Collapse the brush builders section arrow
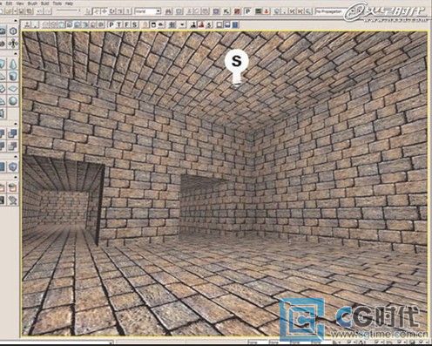432x346 pixels. [16, 54]
